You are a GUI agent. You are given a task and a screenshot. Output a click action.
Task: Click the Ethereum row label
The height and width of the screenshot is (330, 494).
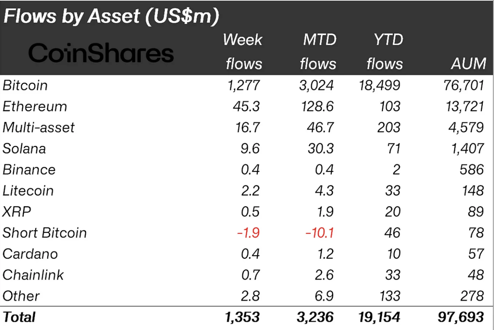[35, 106]
